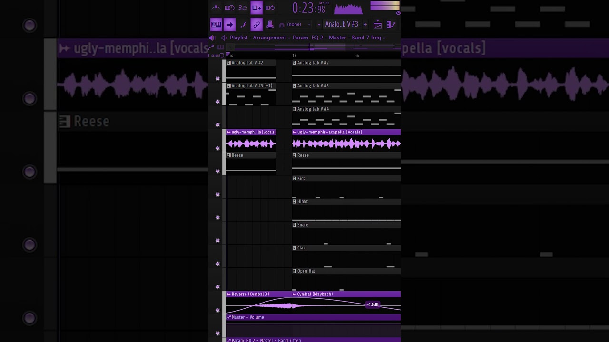Click the plain speaker icon left of Playlist title
The height and width of the screenshot is (342, 609).
[224, 38]
